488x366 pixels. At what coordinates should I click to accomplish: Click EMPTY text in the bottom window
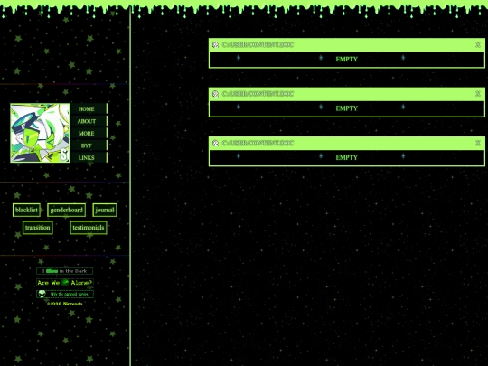pyautogui.click(x=347, y=157)
